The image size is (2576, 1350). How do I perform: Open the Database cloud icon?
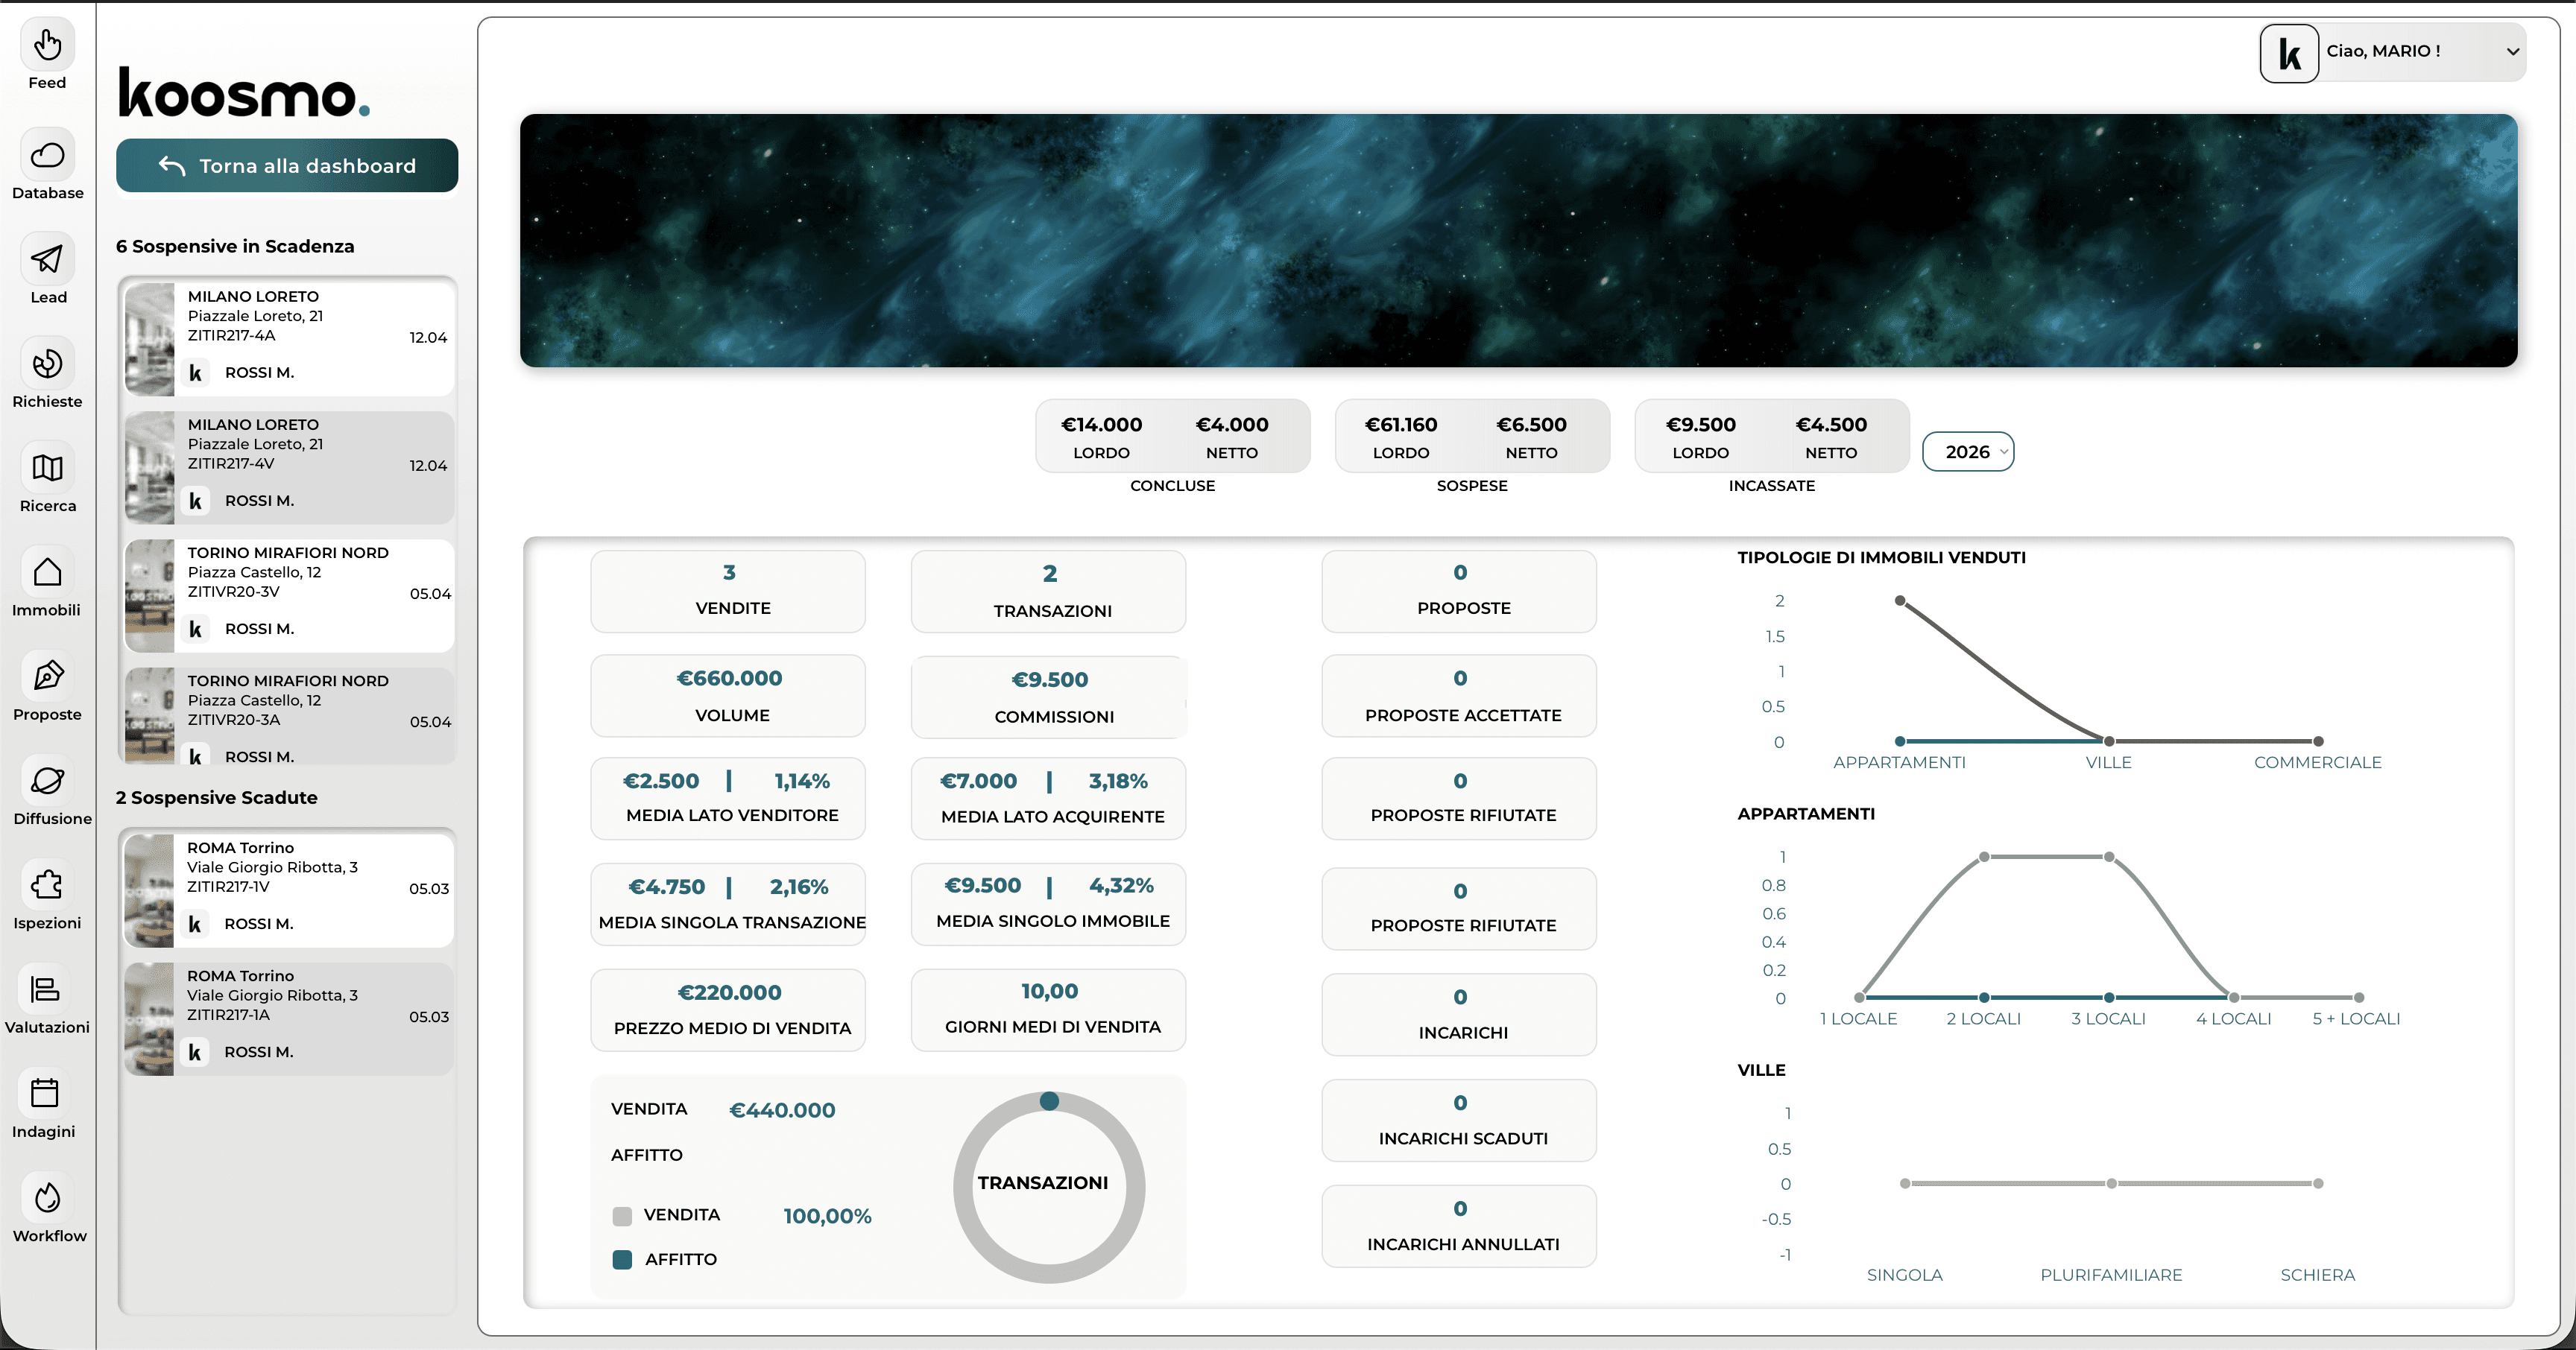pyautogui.click(x=47, y=155)
